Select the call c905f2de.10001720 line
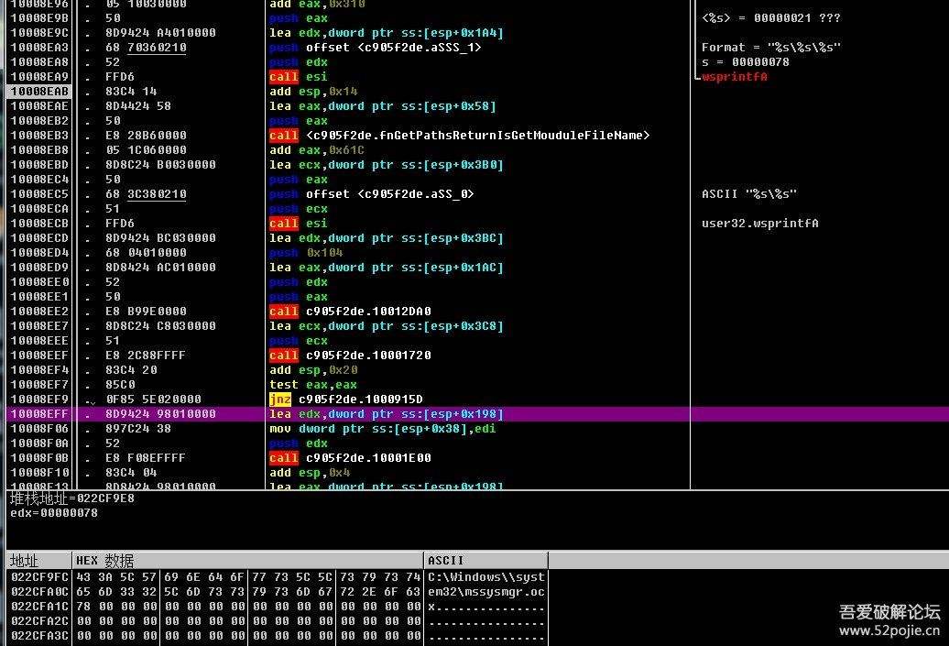The height and width of the screenshot is (646, 949). [350, 356]
